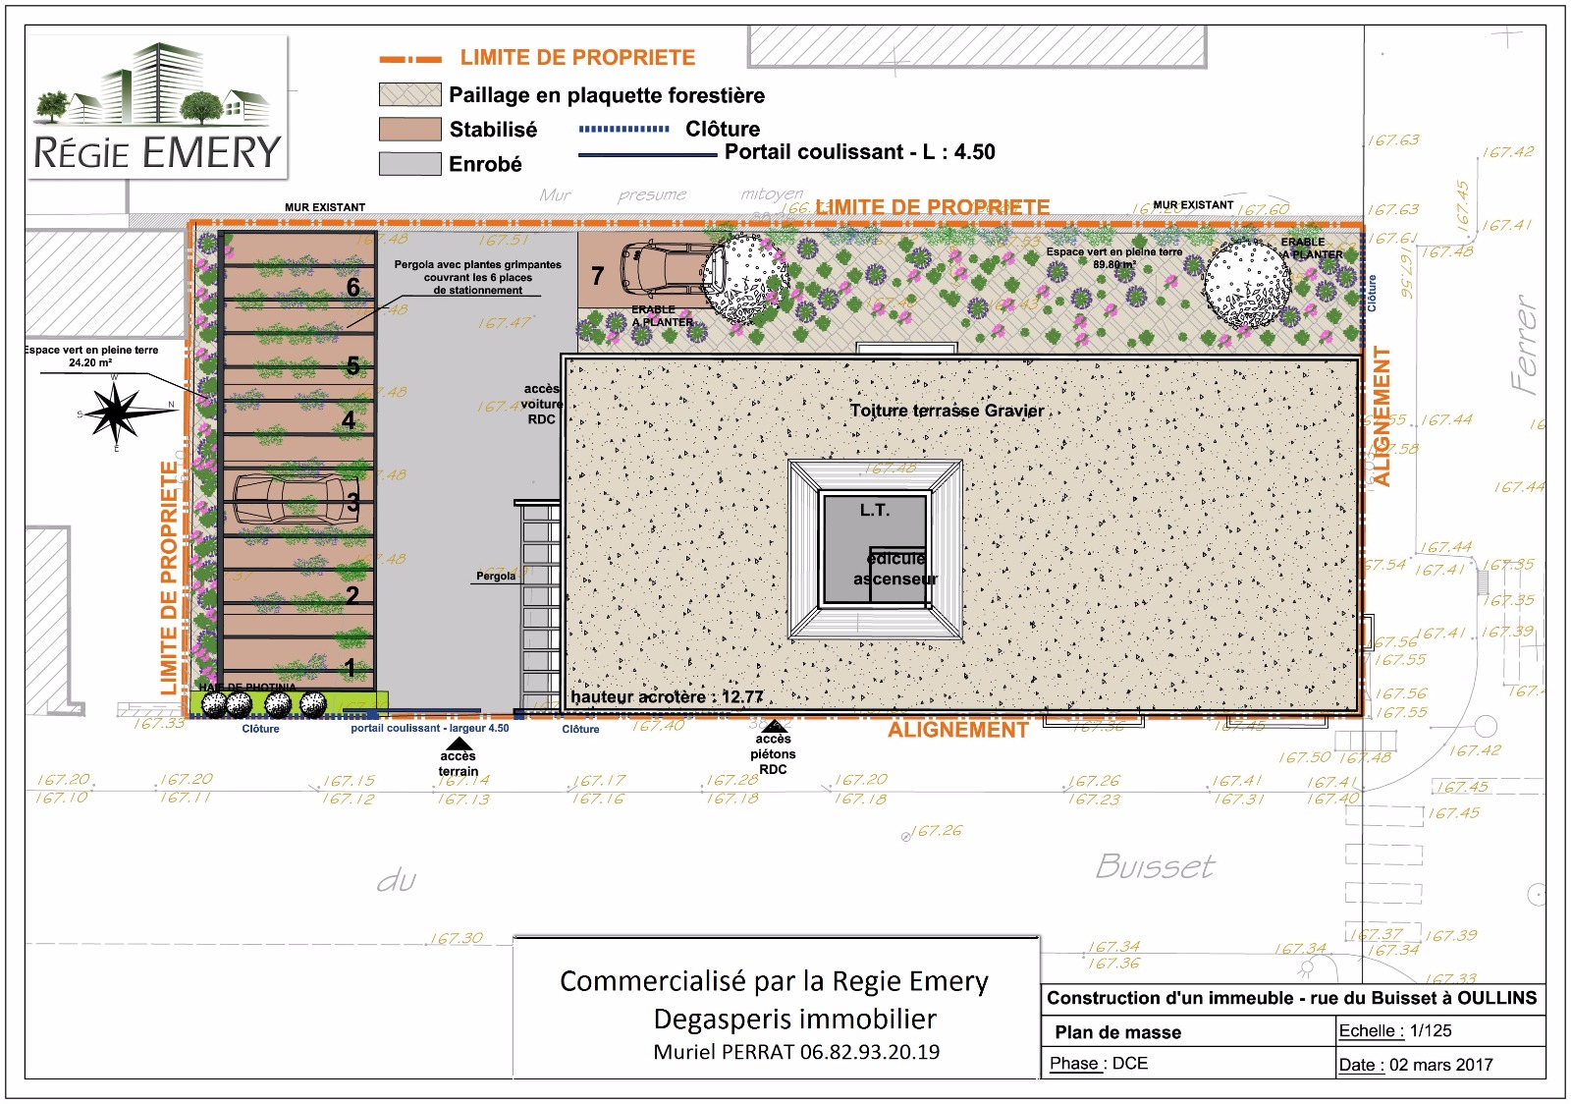The width and height of the screenshot is (1571, 1104).
Task: Click parking space number 1
Action: point(351,668)
